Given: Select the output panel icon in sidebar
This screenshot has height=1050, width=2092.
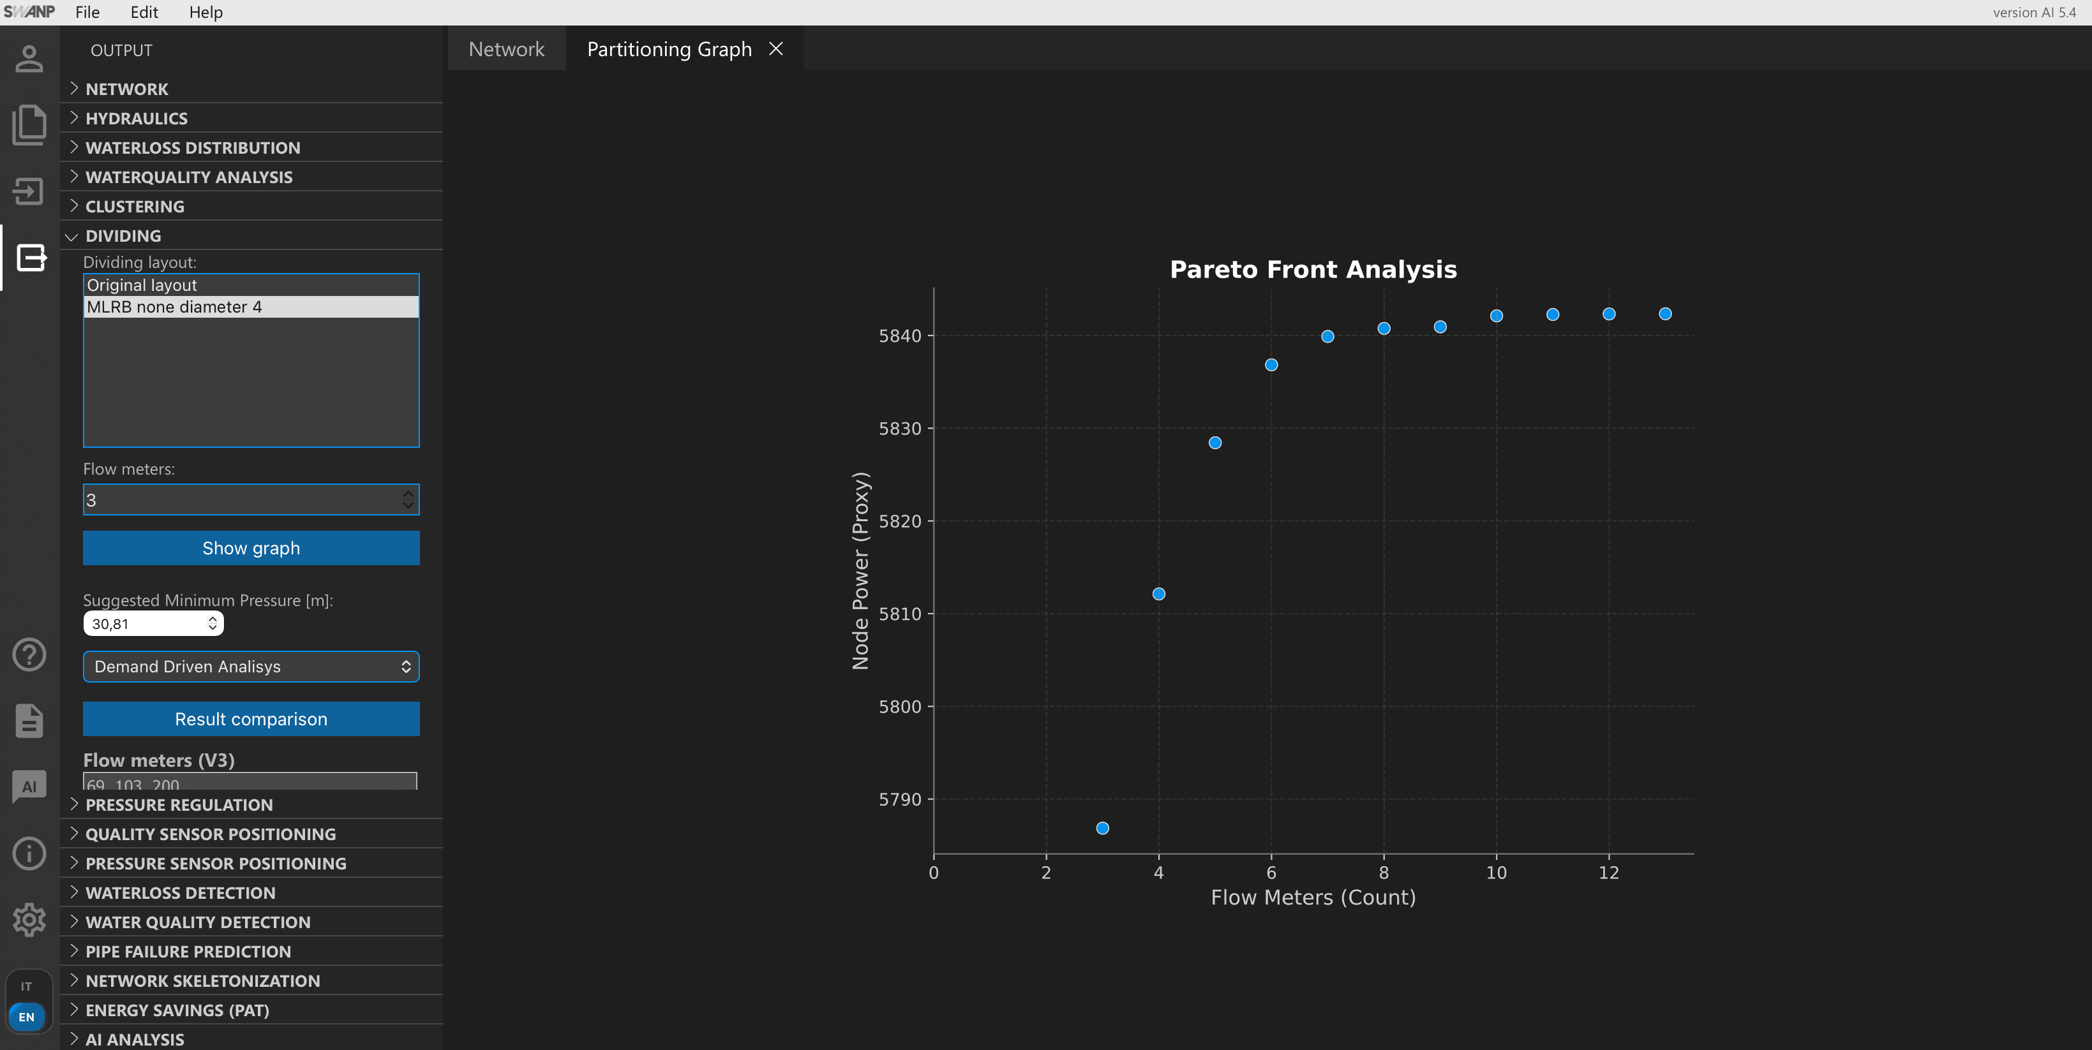Looking at the screenshot, I should point(31,257).
